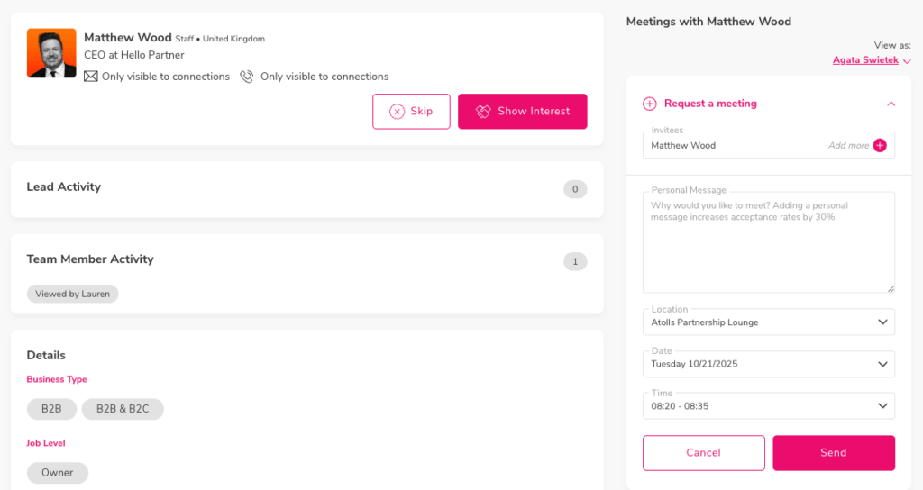Open the Date dropdown
This screenshot has height=490, width=923.
point(768,364)
